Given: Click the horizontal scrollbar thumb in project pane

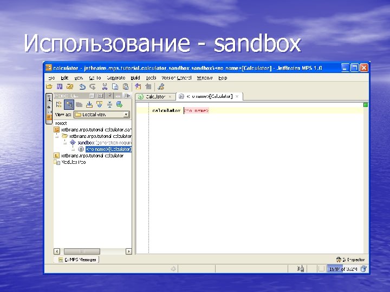Looking at the screenshot, I should 82,251.
